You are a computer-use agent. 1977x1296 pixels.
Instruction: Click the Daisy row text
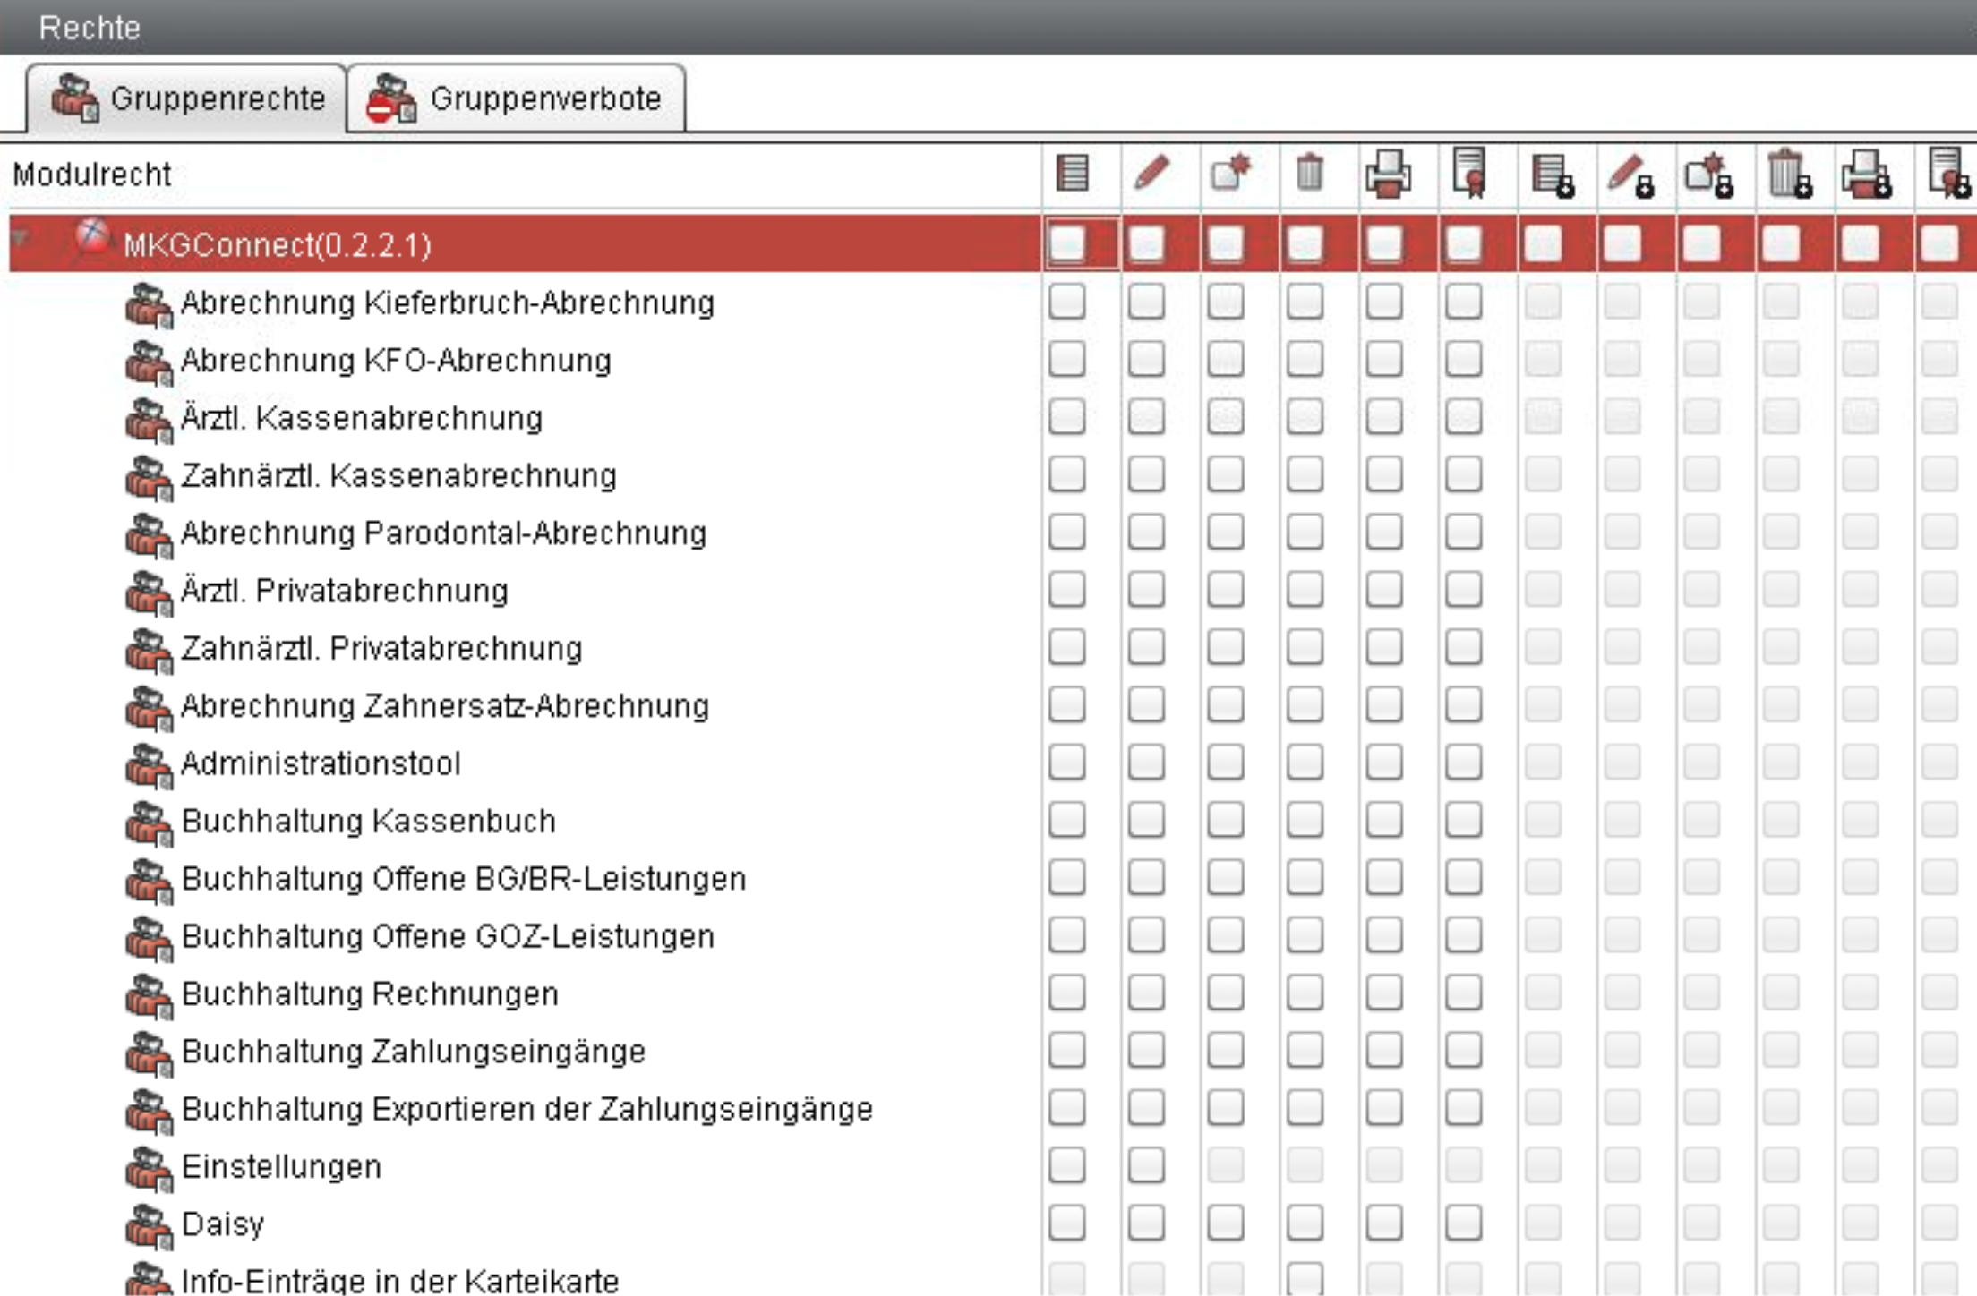coord(223,1224)
